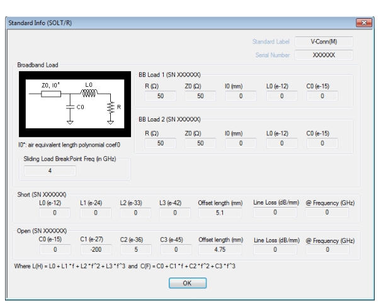Click the 'BB Load 2 (SN XXXXXX)' label
This screenshot has width=381, height=304.
click(x=169, y=120)
